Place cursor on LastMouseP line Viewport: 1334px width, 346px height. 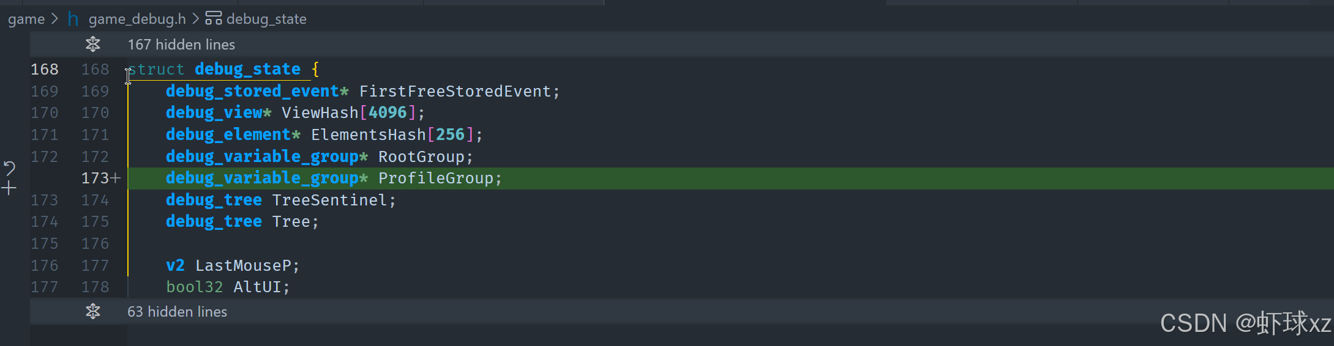click(233, 266)
